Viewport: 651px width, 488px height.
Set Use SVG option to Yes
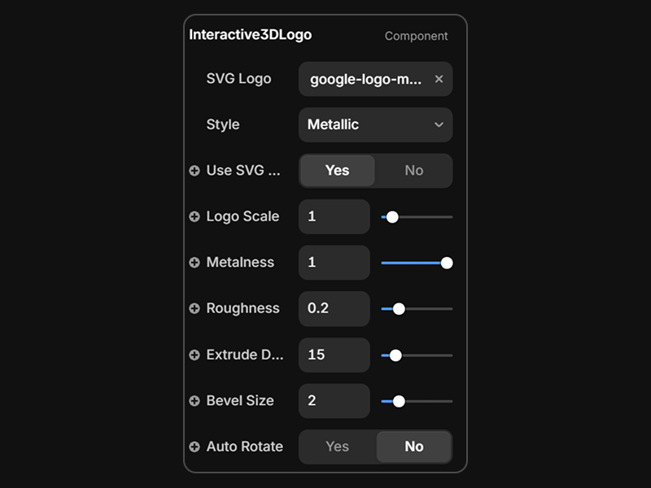coord(337,171)
